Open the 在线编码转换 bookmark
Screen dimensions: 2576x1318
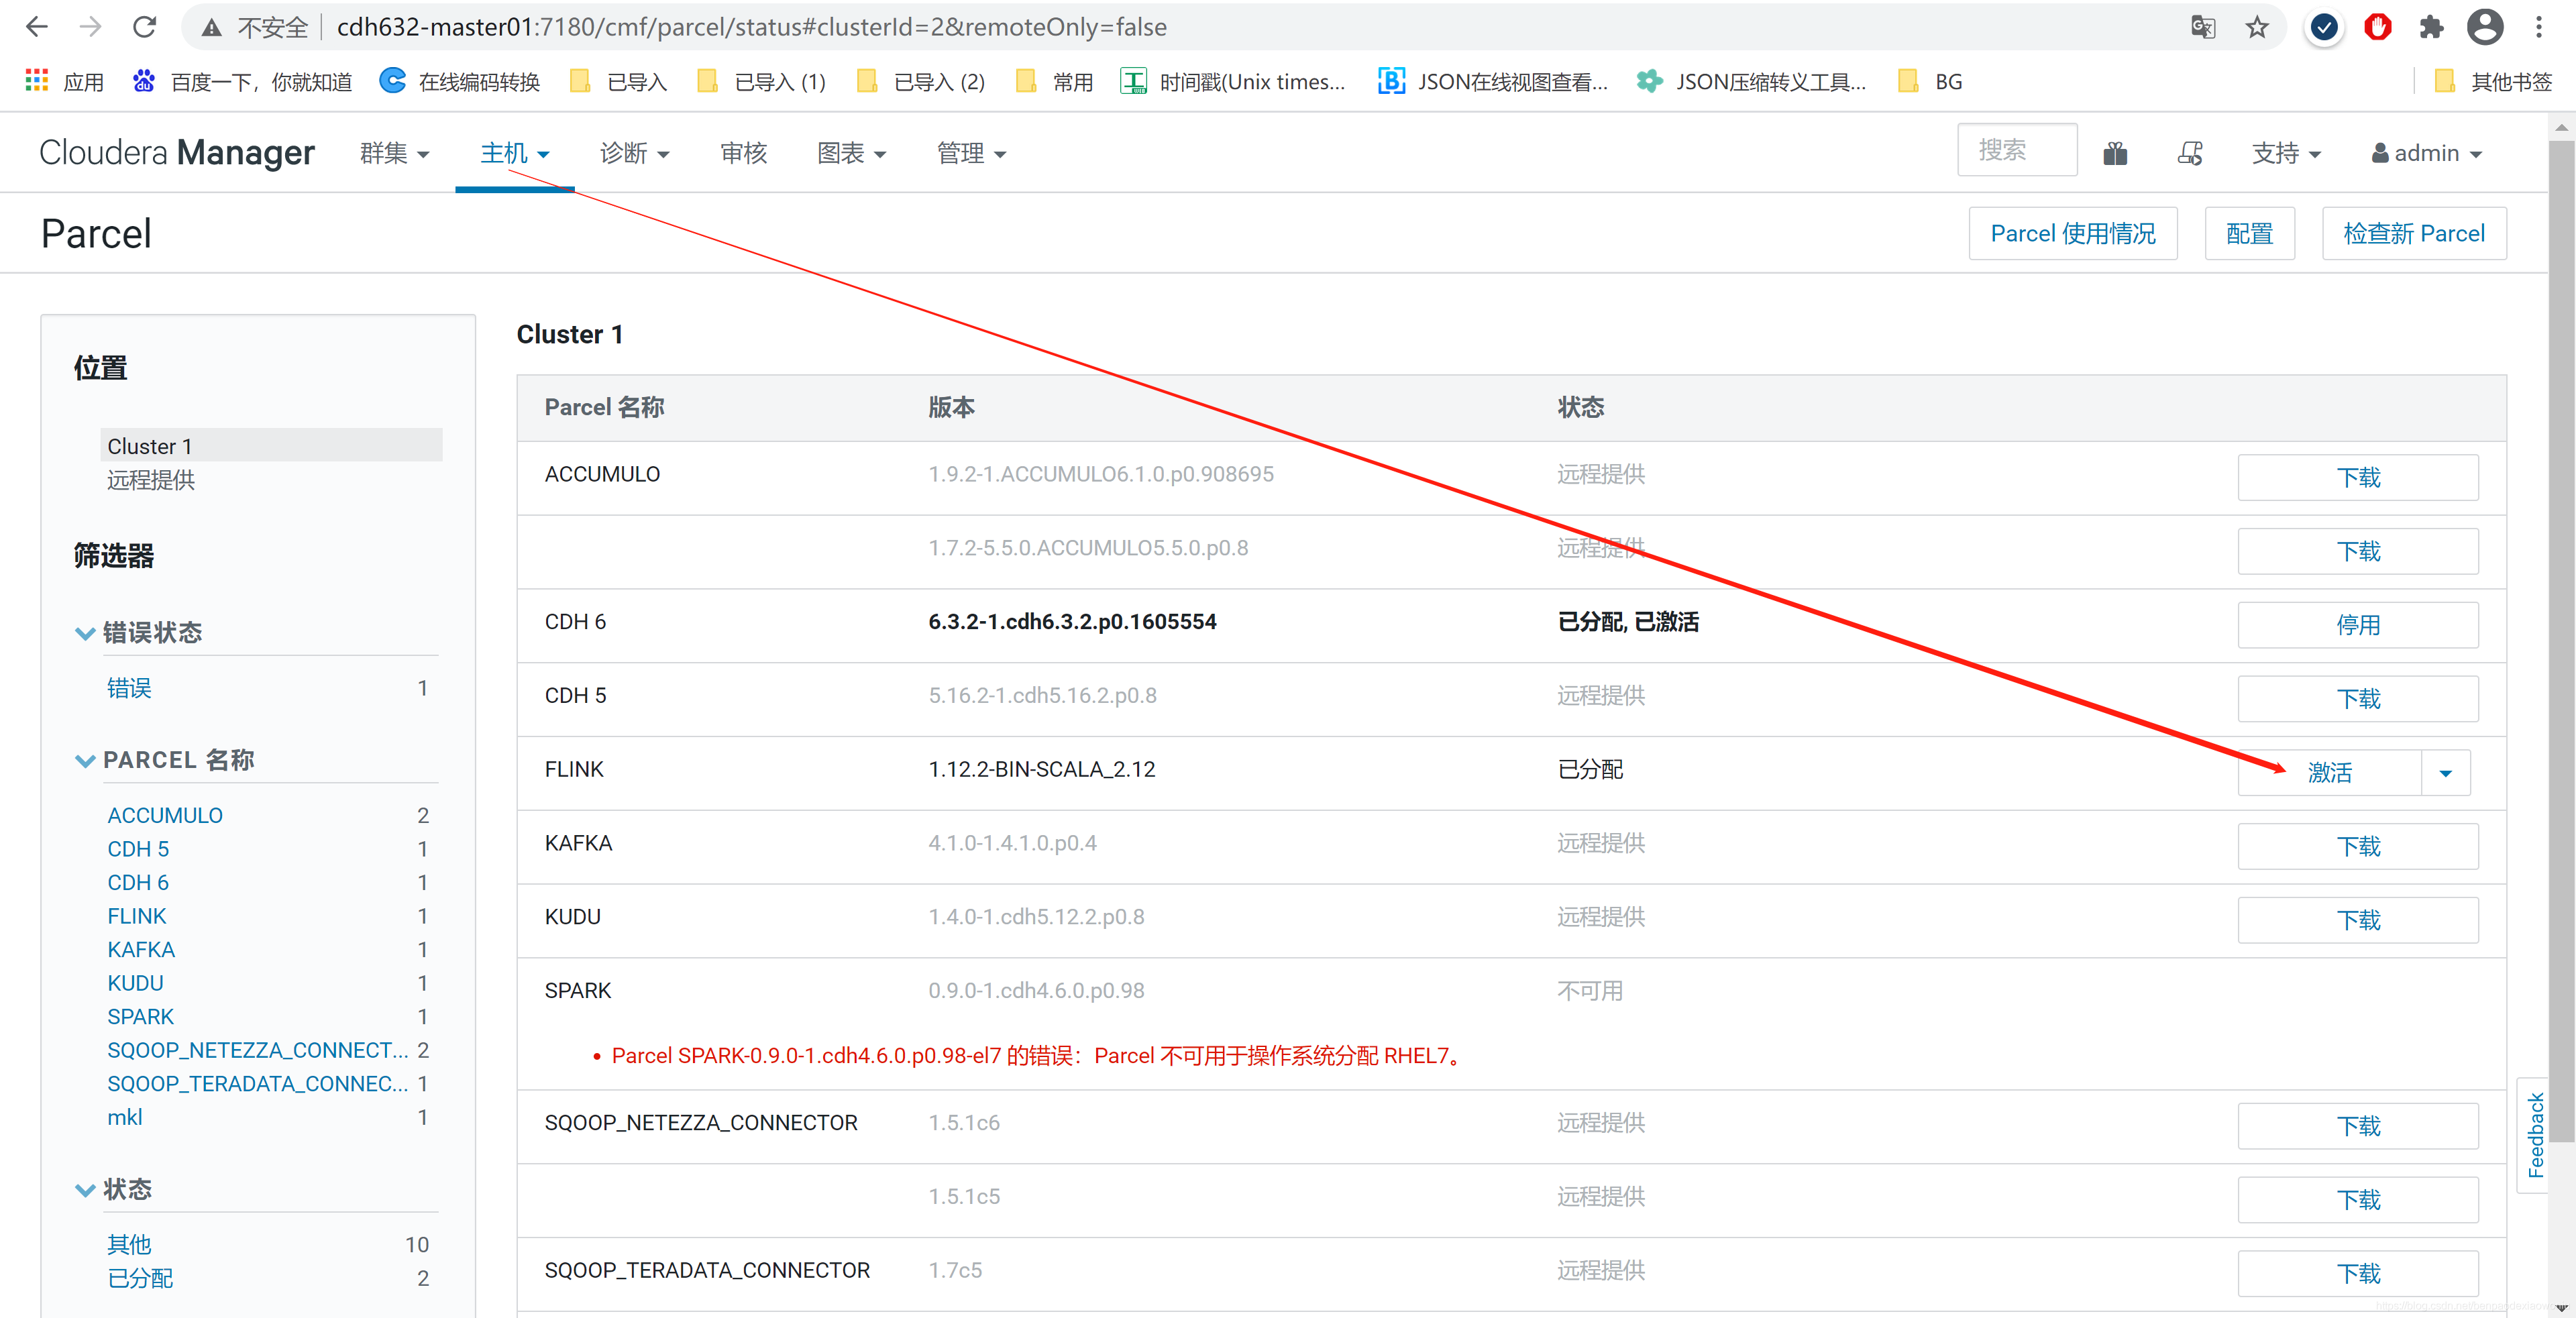coord(460,81)
